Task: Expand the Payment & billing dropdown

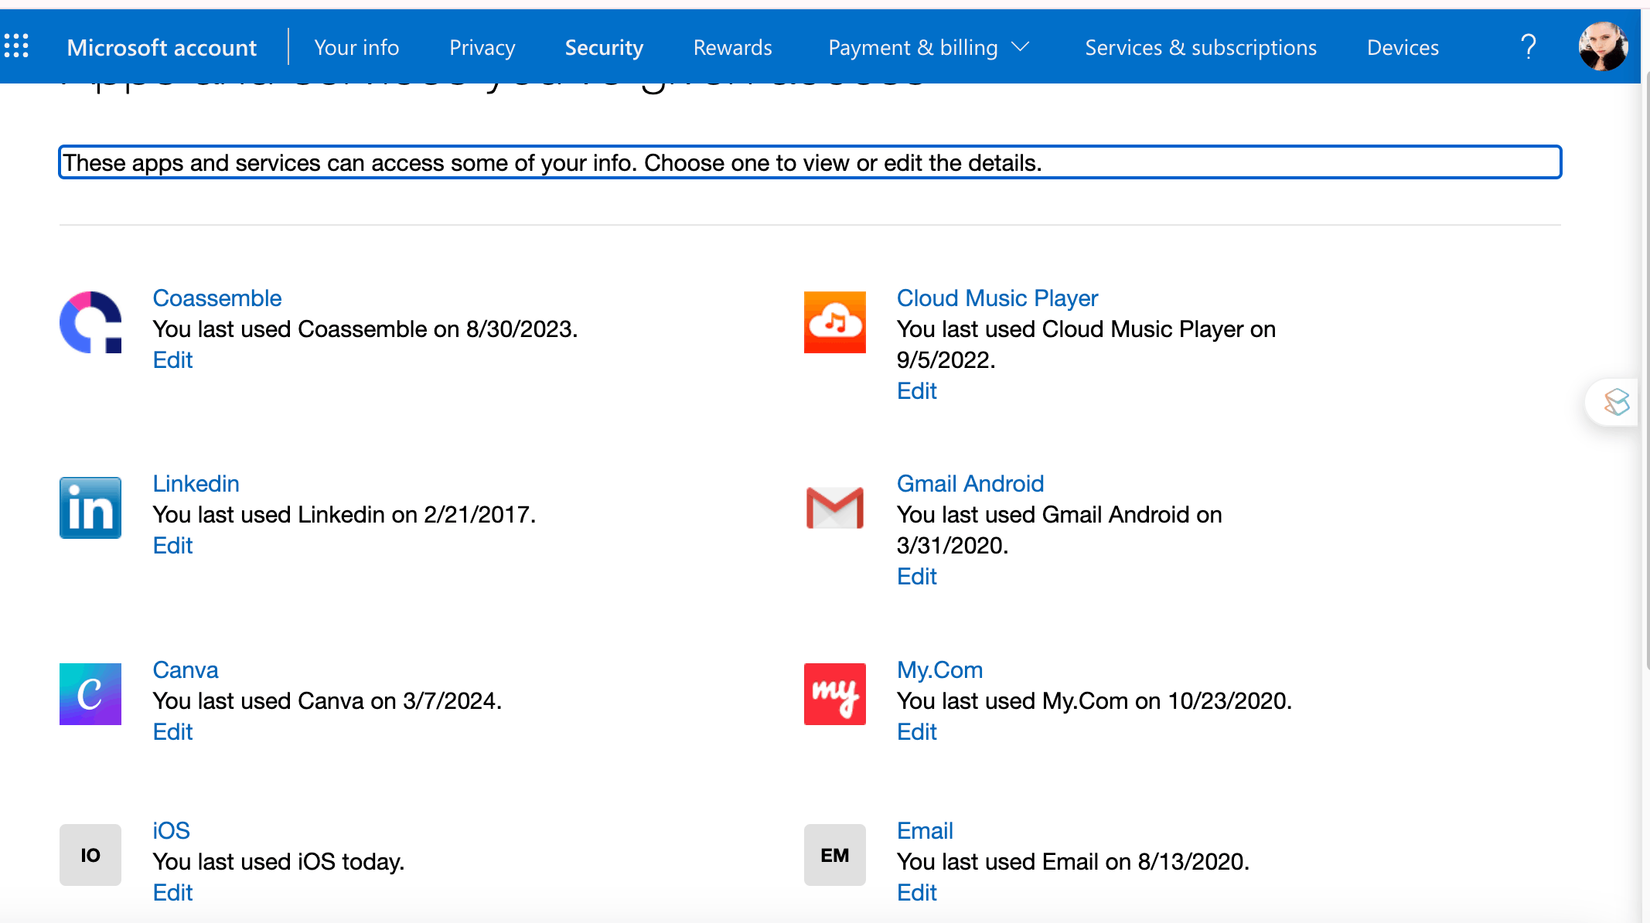Action: point(929,47)
